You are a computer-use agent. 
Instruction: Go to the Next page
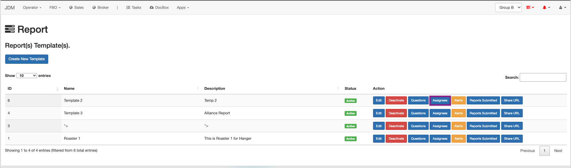558,151
